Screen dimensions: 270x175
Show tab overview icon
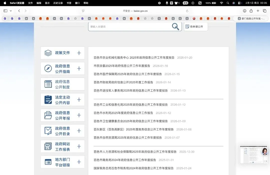[x=265, y=11]
